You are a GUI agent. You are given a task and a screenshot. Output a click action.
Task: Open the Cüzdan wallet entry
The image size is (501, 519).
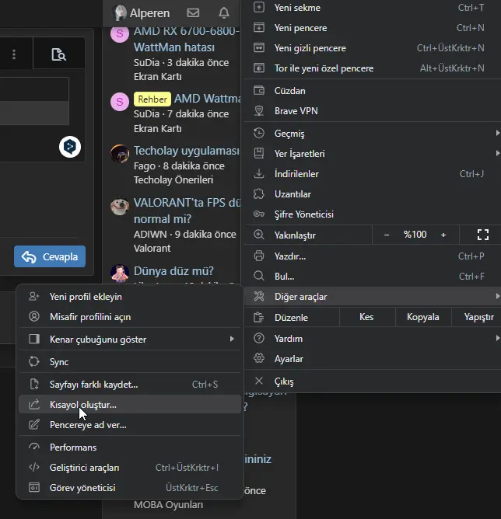point(373,91)
